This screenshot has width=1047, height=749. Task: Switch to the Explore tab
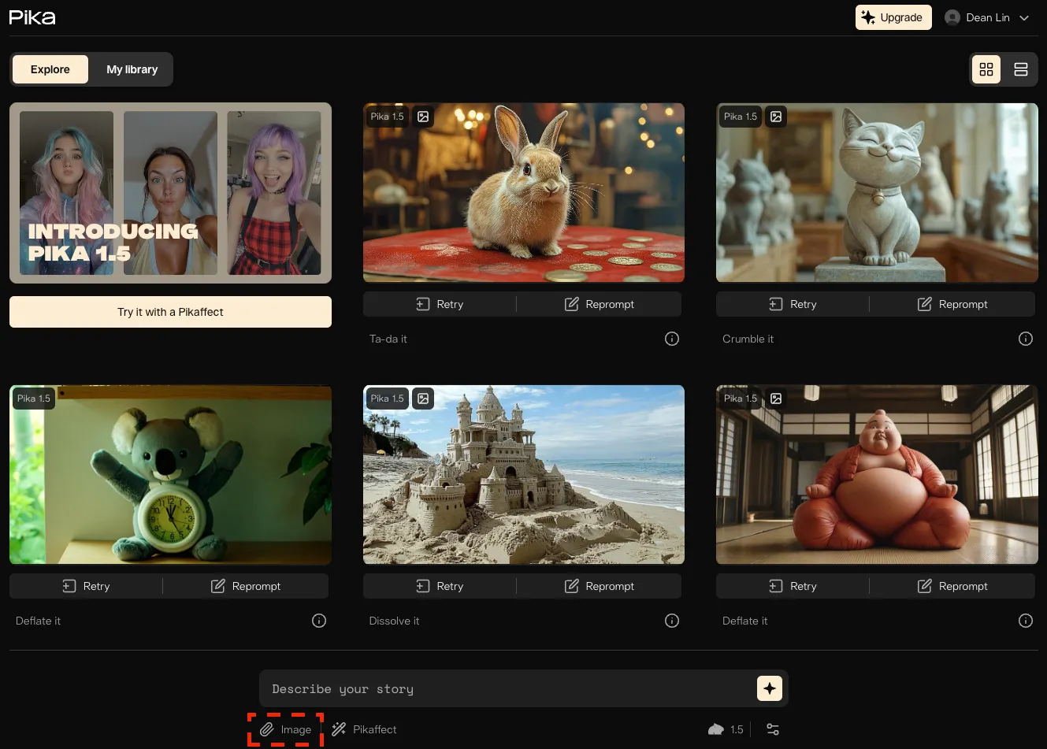(x=50, y=69)
